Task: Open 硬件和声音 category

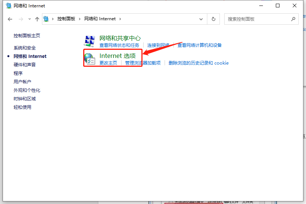Action: (x=25, y=65)
